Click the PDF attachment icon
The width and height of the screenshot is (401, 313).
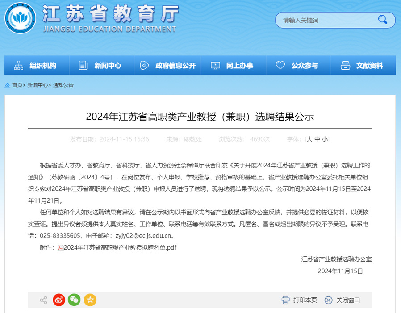[60, 248]
